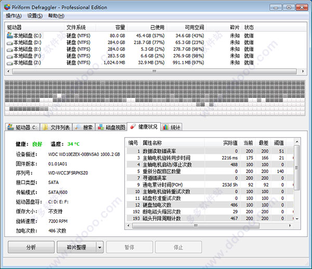This screenshot has height=269, width=312.
Task: Click the SMART table scroll-right arrow
Action: 290,226
